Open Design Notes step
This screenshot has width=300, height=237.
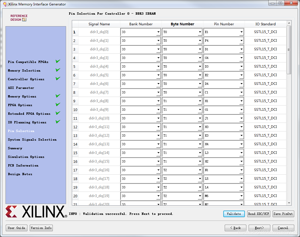click(20, 174)
